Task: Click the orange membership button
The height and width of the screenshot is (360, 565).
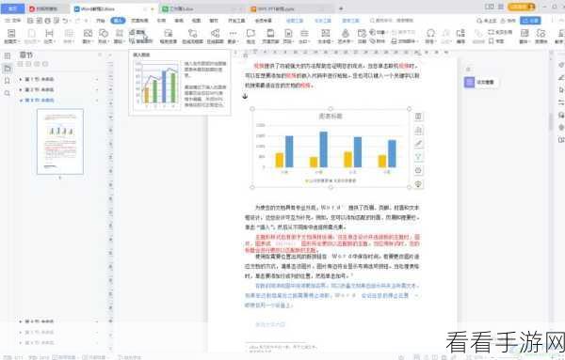Action: click(x=521, y=7)
